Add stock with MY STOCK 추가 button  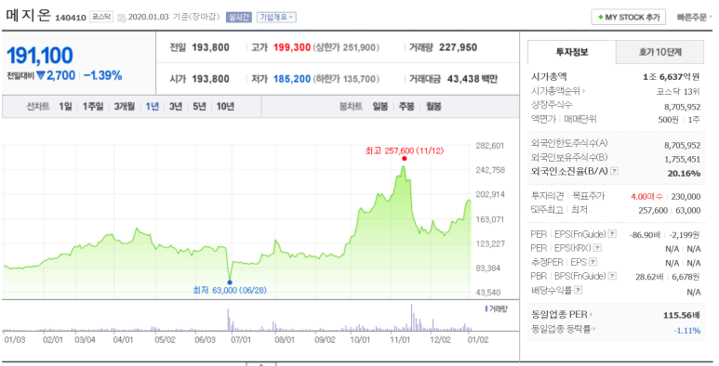coord(628,18)
